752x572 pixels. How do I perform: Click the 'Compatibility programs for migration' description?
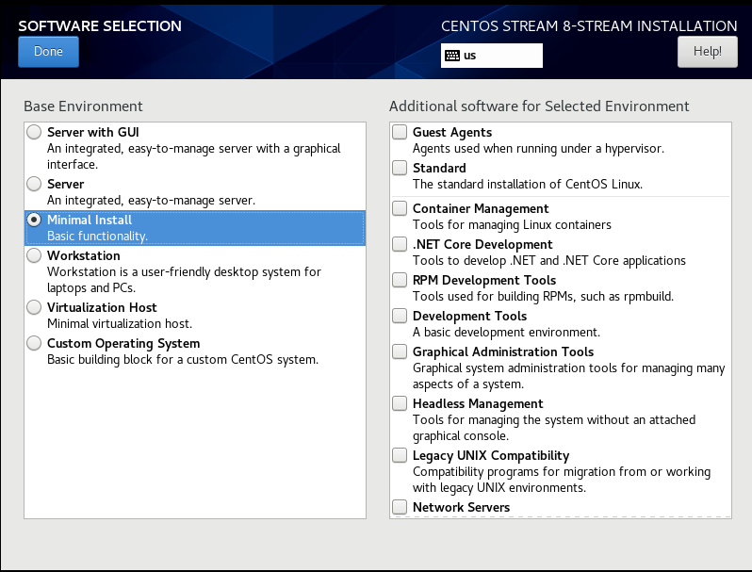pyautogui.click(x=562, y=480)
